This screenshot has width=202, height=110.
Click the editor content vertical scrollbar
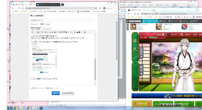[95, 69]
